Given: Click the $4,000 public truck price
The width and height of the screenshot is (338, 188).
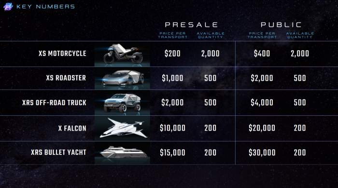Looking at the screenshot, I should pos(262,102).
